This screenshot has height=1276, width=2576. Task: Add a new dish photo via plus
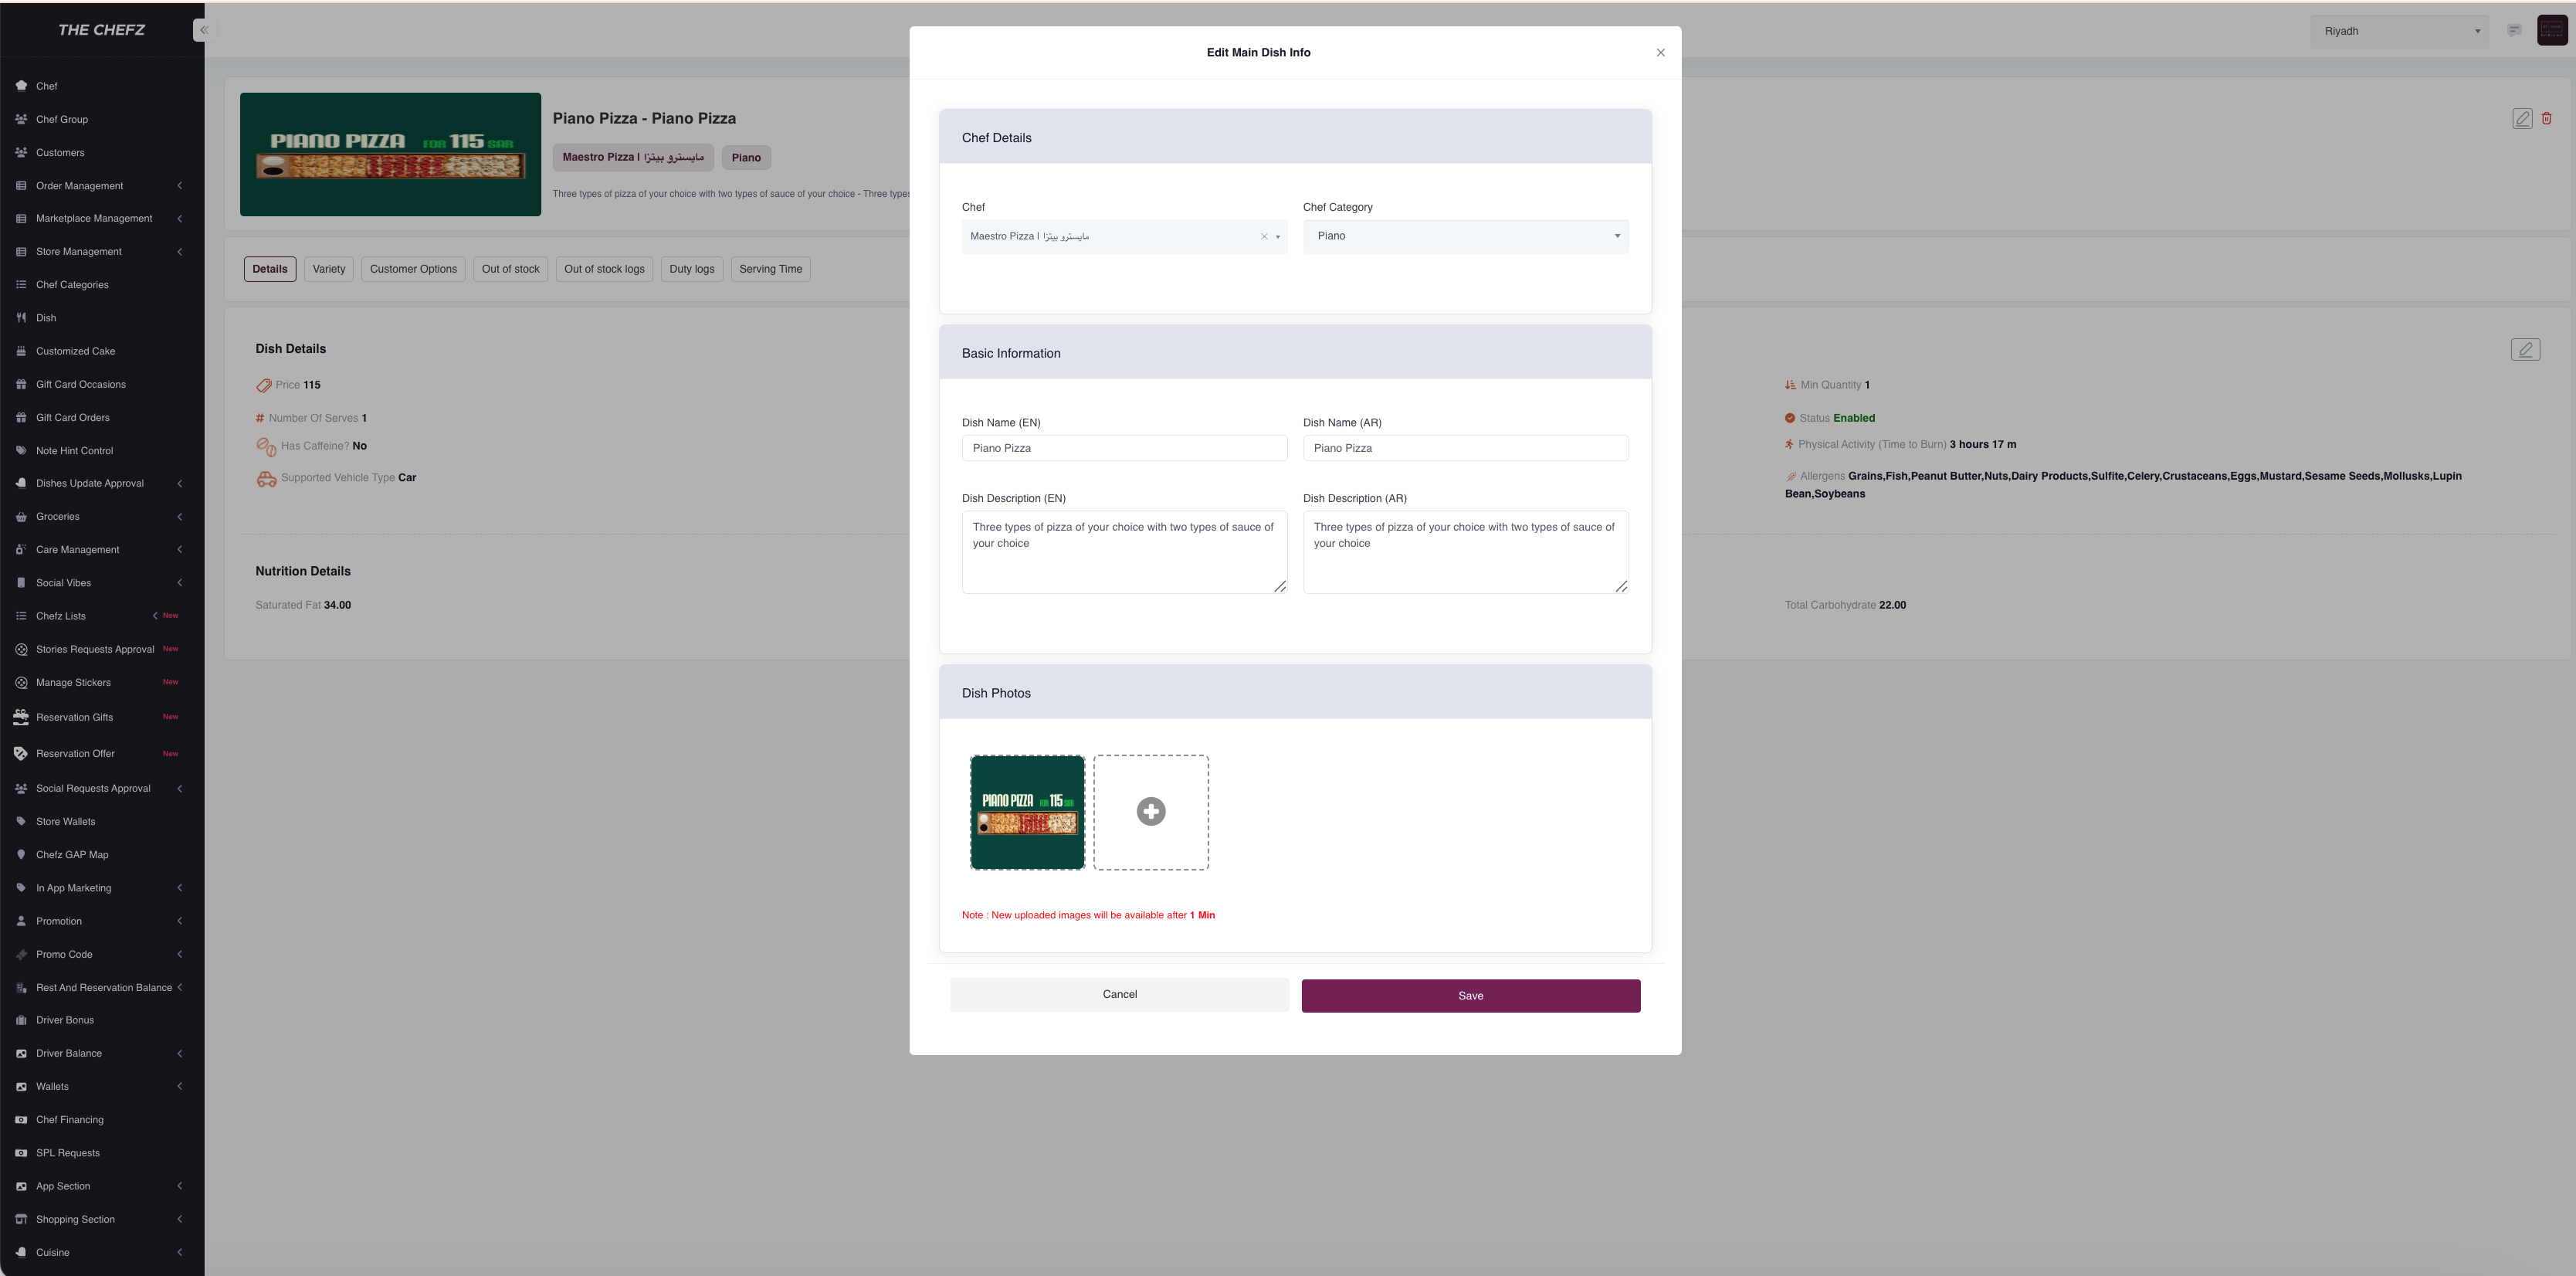pyautogui.click(x=1151, y=812)
